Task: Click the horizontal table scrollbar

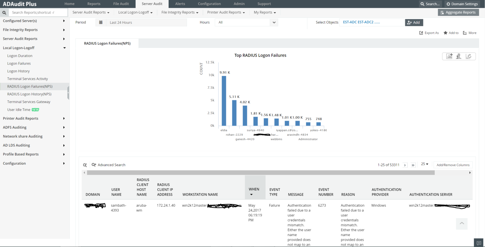Action: click(x=261, y=173)
